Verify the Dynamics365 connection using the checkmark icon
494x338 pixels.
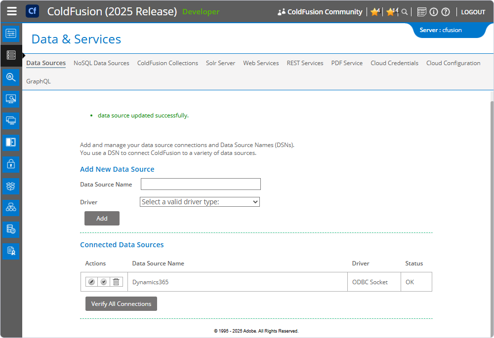click(x=103, y=281)
